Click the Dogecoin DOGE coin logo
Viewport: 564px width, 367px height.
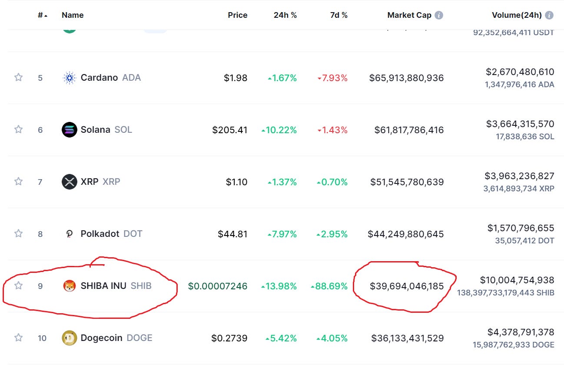[x=69, y=338]
